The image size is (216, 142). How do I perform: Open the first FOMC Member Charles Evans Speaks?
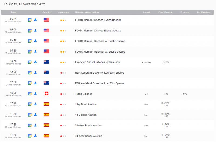[98, 20]
